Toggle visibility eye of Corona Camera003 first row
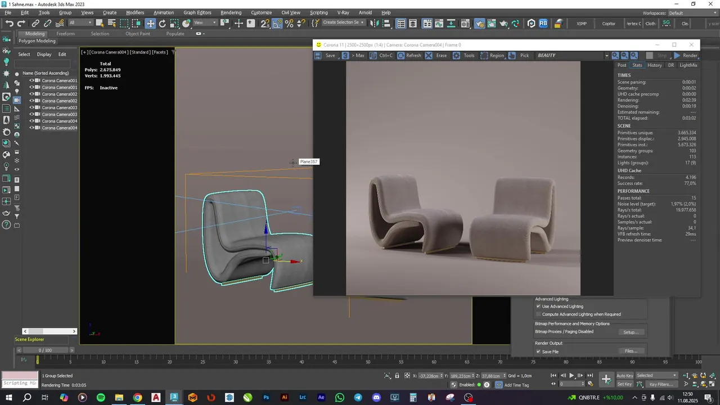The image size is (720, 405). [31, 107]
